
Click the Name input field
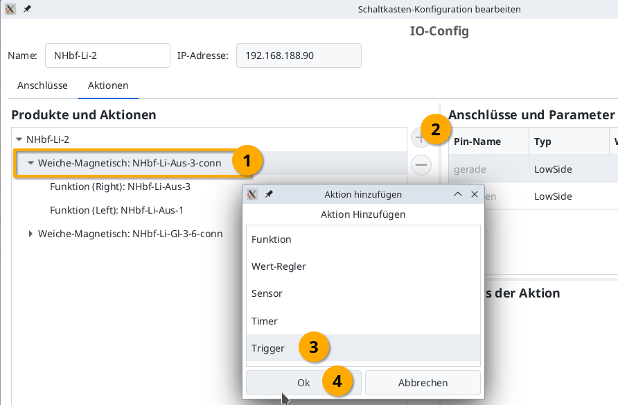[107, 55]
